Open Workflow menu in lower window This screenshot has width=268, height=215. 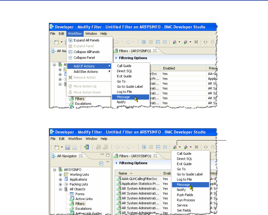click(x=75, y=139)
